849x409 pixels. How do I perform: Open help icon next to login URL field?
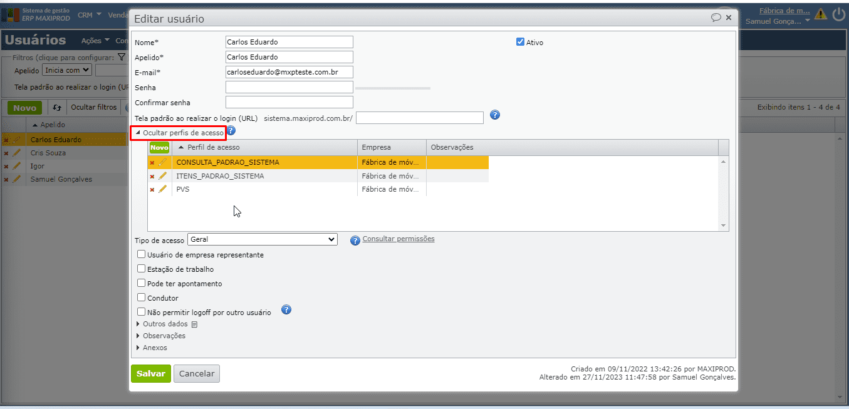tap(494, 115)
